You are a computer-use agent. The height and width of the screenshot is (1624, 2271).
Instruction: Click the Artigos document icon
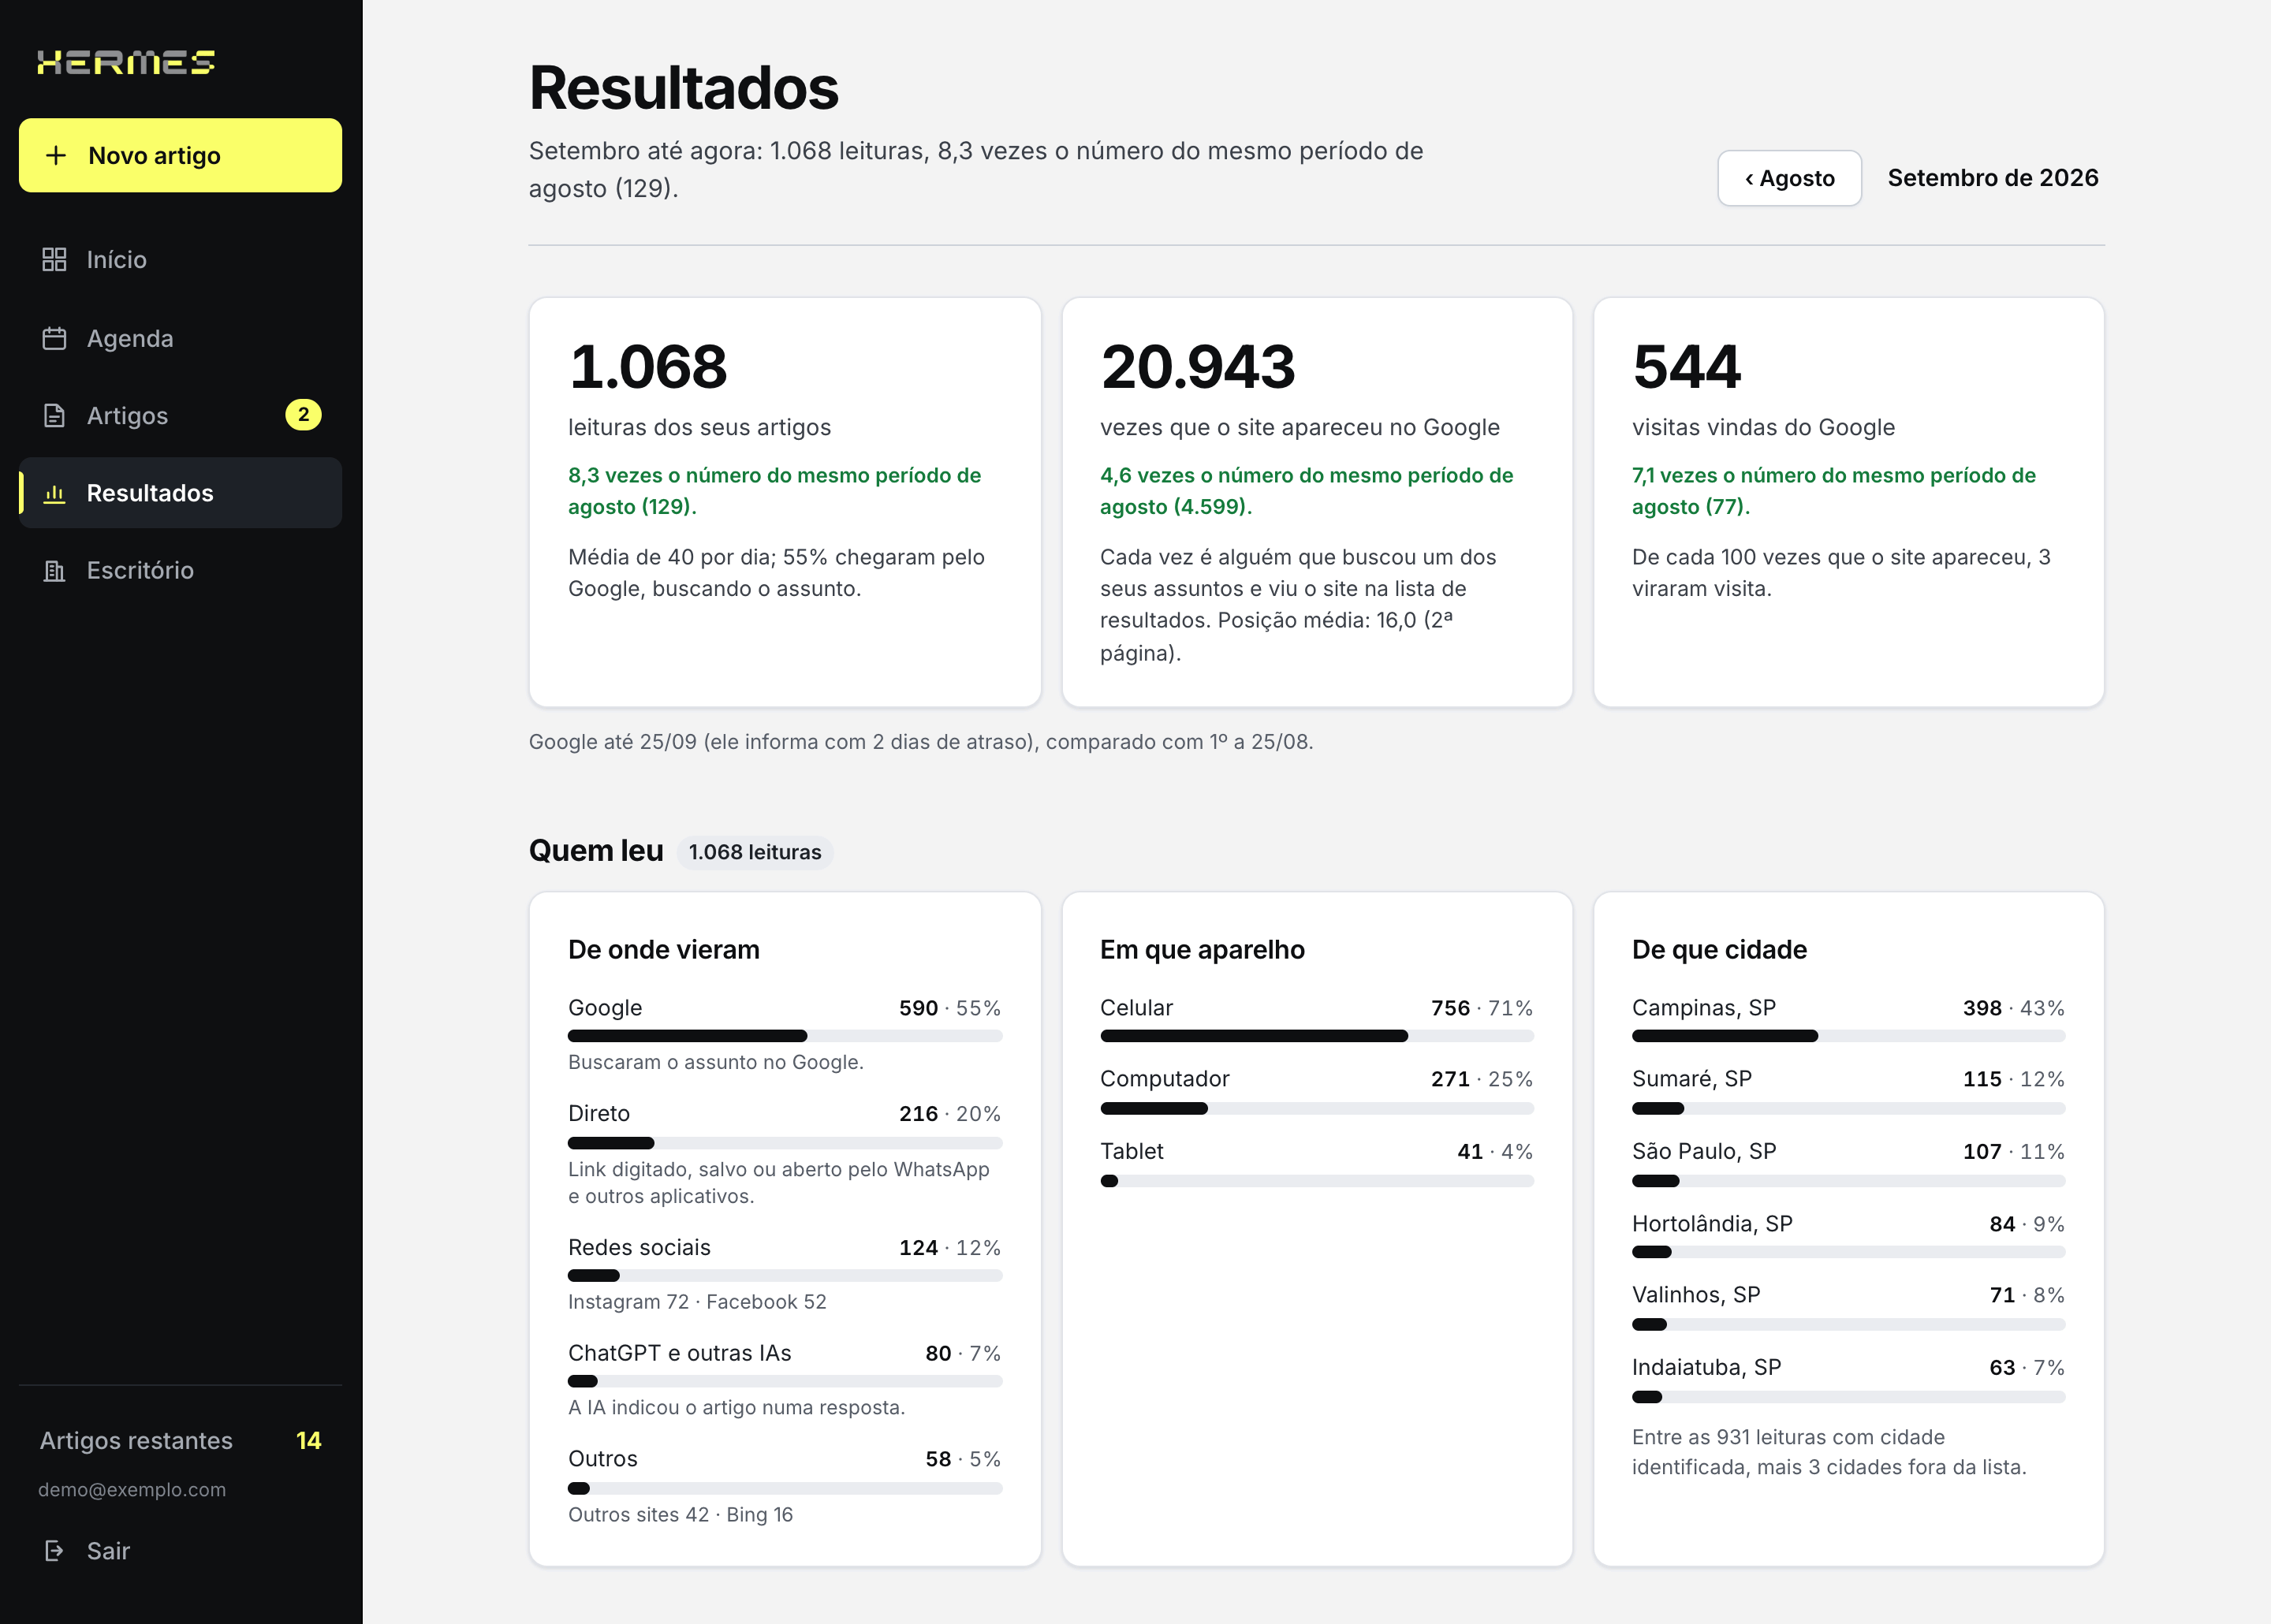click(x=54, y=415)
